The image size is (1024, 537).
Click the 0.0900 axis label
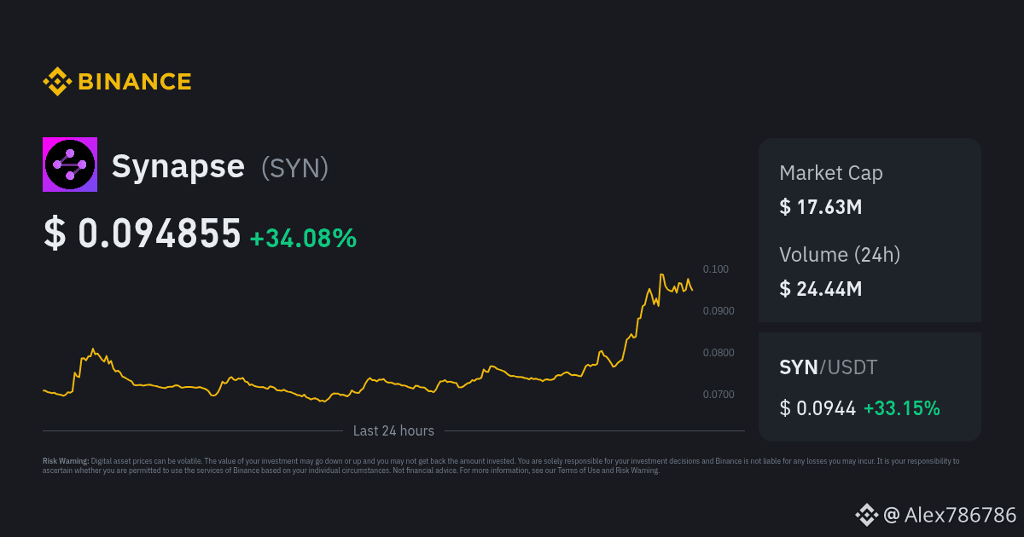pyautogui.click(x=719, y=311)
